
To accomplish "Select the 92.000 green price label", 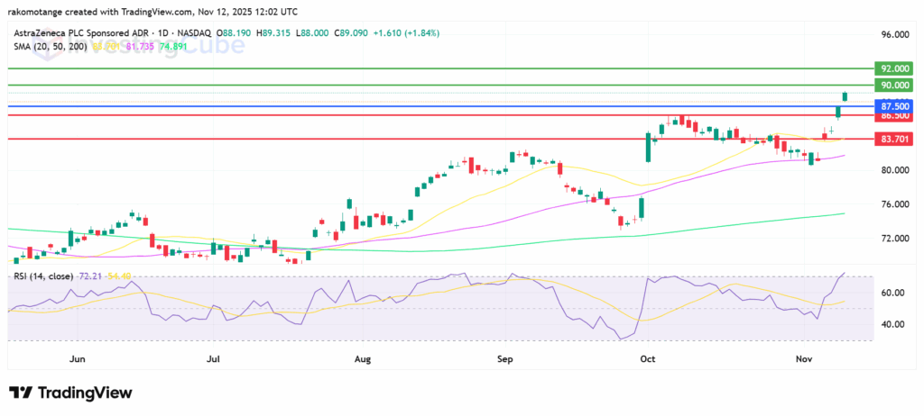I will point(894,68).
